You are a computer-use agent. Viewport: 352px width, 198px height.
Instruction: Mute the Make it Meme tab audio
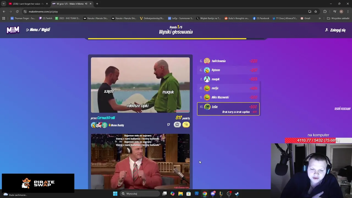pyautogui.click(x=86, y=4)
